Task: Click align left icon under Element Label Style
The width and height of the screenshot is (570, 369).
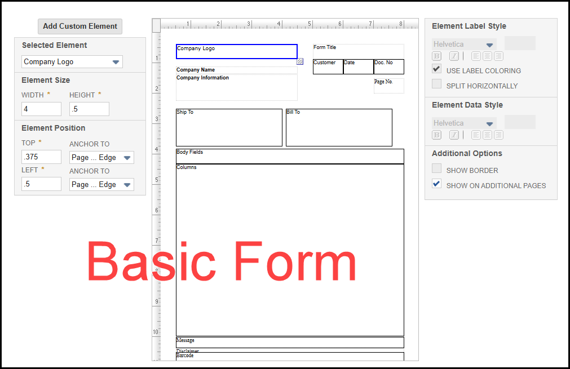Action: tap(476, 56)
